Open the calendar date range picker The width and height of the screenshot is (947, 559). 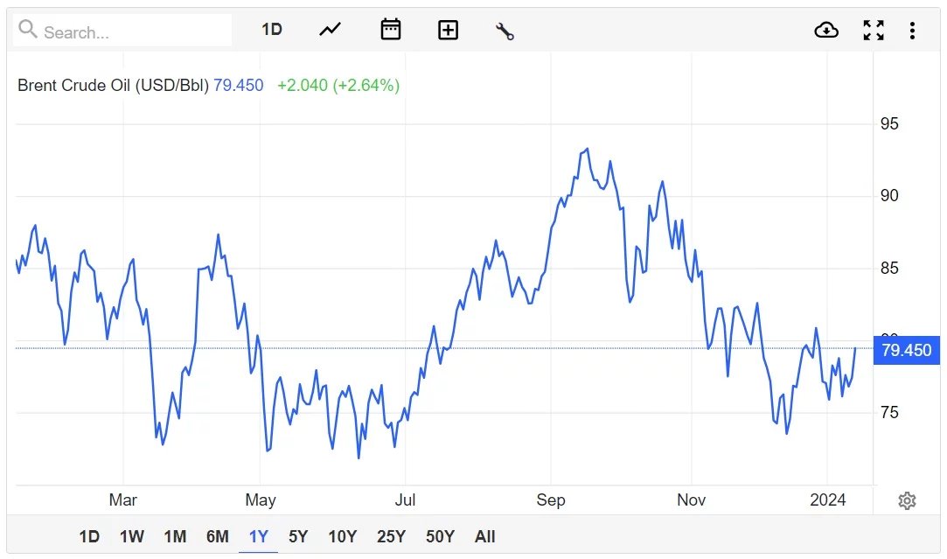[x=390, y=30]
